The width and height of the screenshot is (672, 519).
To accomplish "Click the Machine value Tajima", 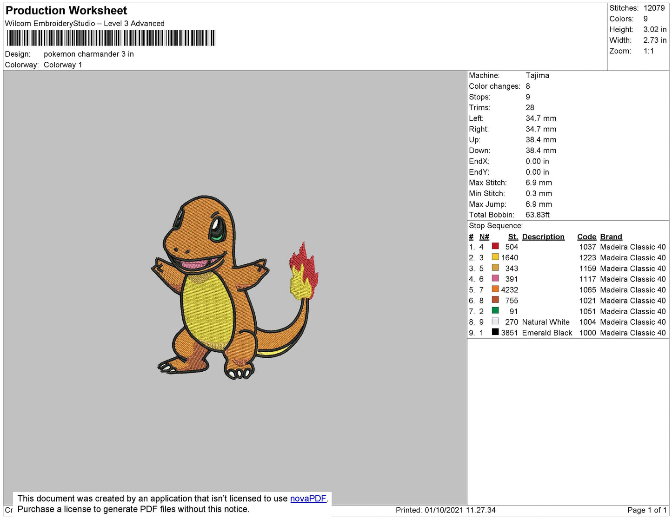I will tap(537, 76).
